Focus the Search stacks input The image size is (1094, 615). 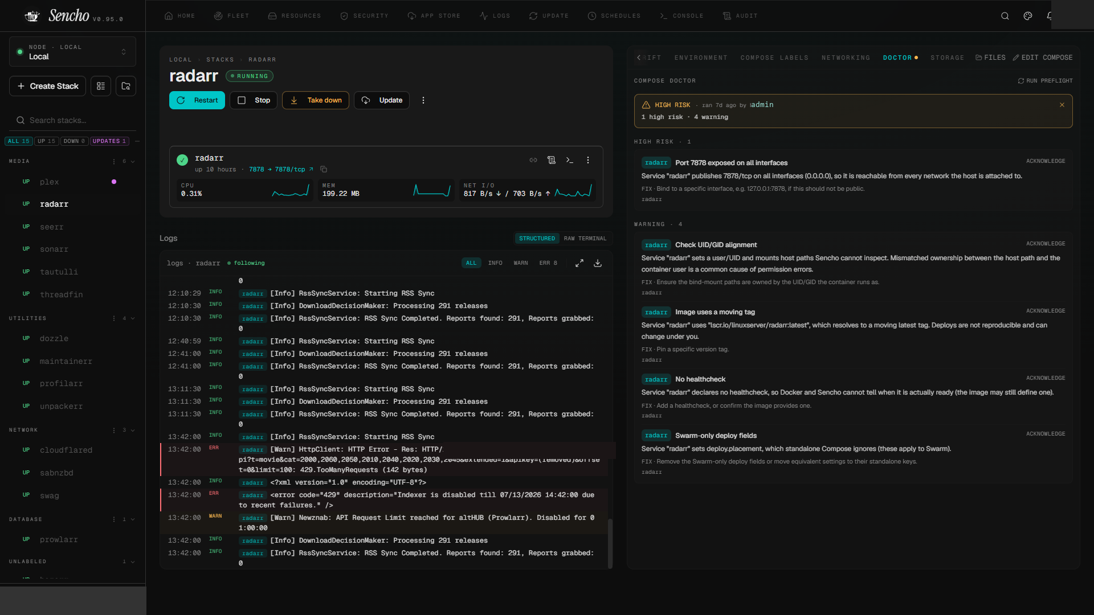pyautogui.click(x=72, y=120)
